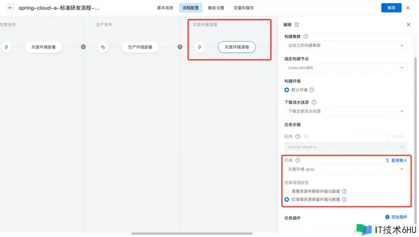
Task: Click lightning trigger icon in 灰度环境清理 stage
Action: tap(199, 47)
